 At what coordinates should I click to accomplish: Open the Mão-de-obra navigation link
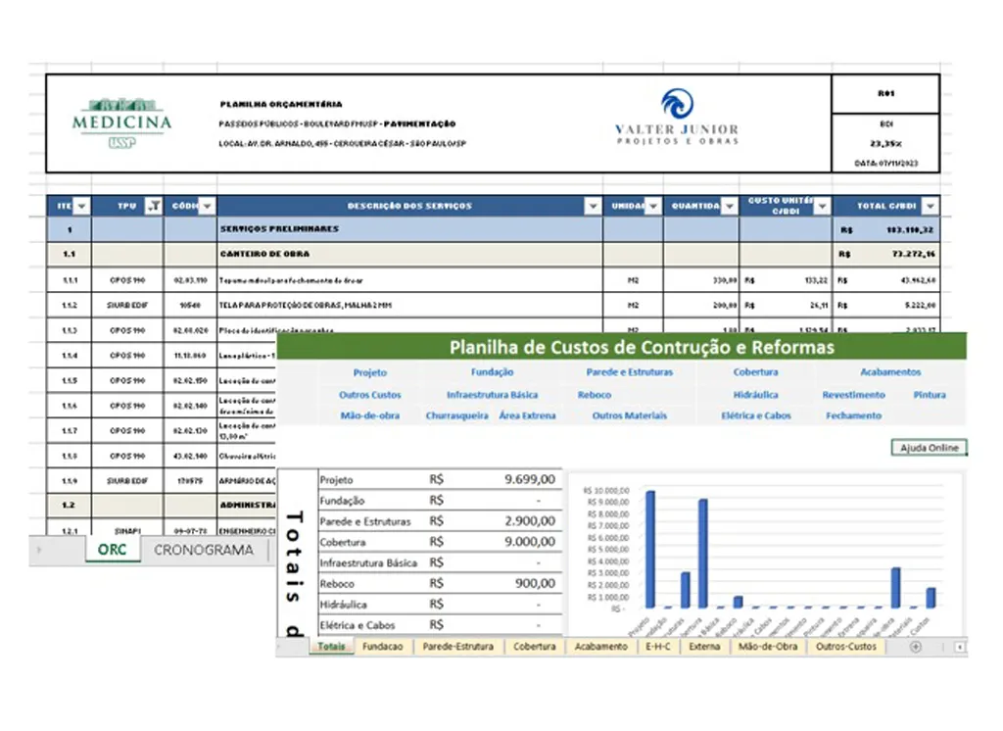click(369, 415)
